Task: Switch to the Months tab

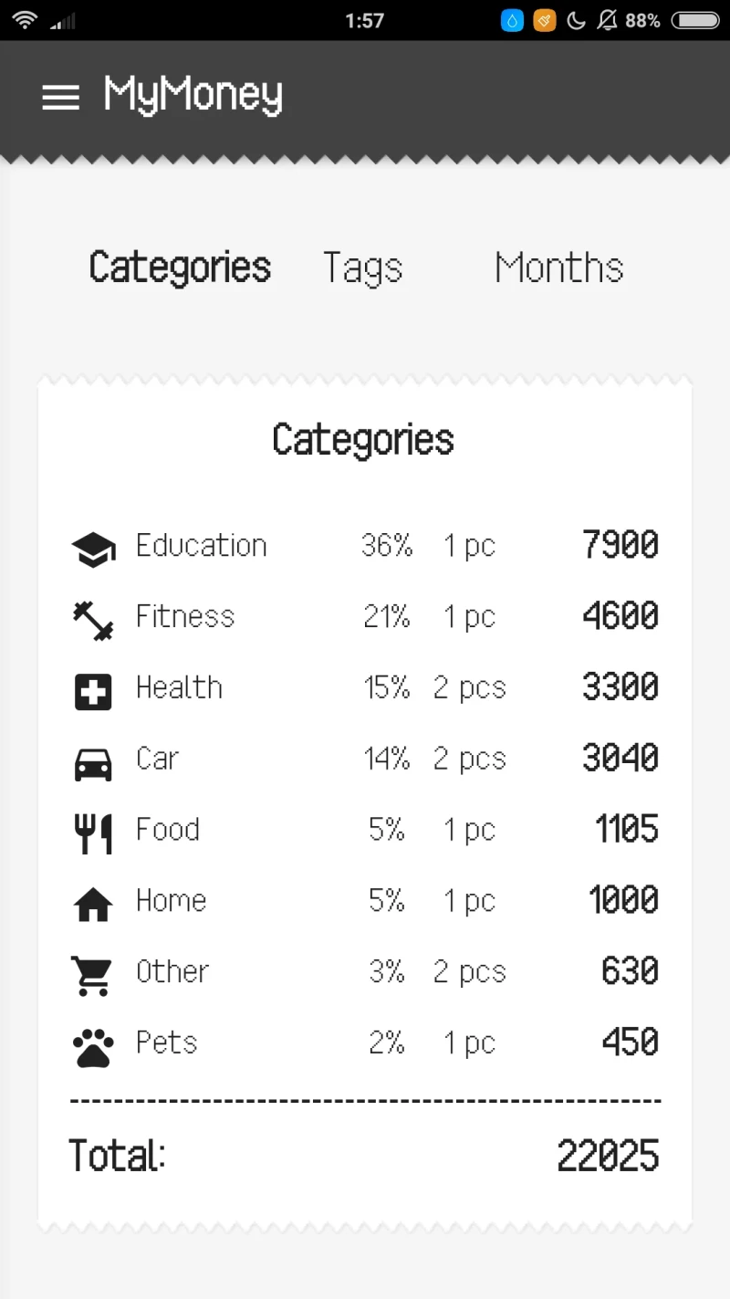Action: pos(558,268)
